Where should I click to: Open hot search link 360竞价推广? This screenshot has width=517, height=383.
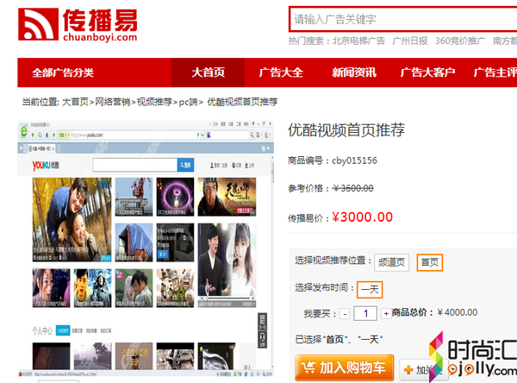(x=460, y=41)
